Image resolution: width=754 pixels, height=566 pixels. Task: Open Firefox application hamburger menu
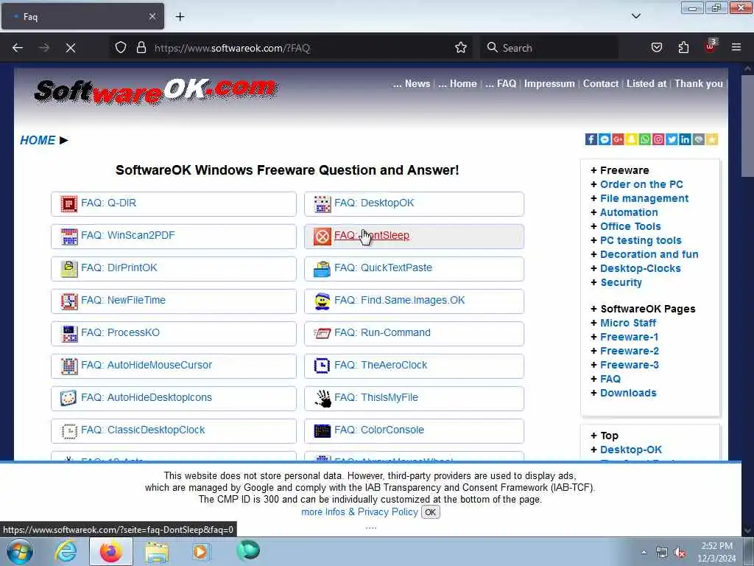point(736,48)
